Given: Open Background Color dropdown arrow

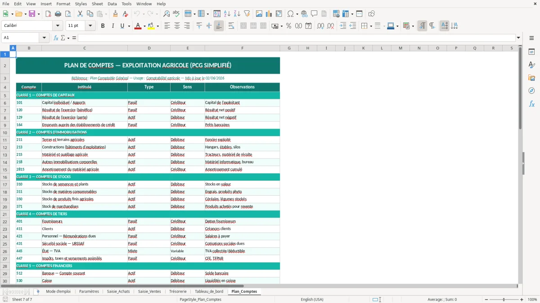Looking at the screenshot, I should click(158, 26).
